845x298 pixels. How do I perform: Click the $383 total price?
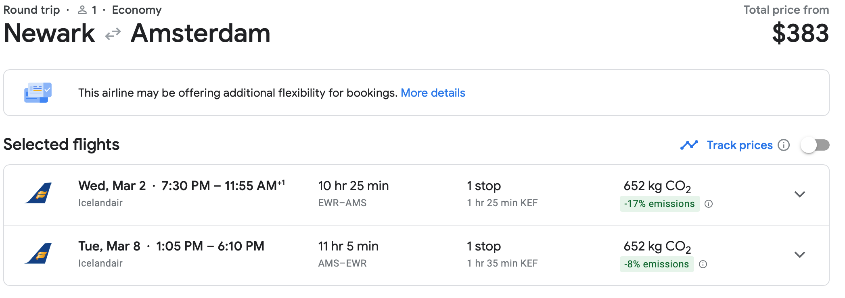(801, 33)
